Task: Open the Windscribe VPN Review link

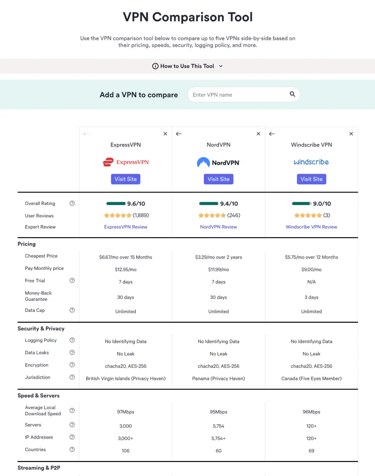Action: click(312, 227)
